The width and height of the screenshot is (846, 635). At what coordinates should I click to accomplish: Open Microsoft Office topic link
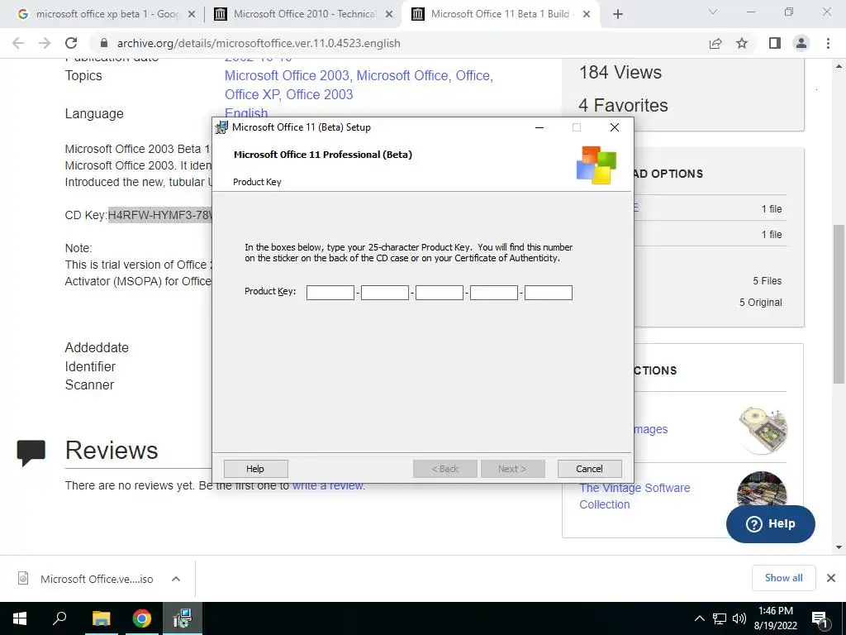pyautogui.click(x=402, y=75)
